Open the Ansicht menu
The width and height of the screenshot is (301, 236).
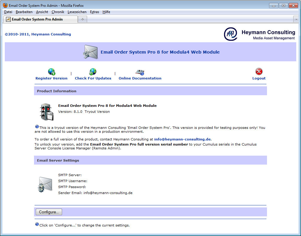42,12
